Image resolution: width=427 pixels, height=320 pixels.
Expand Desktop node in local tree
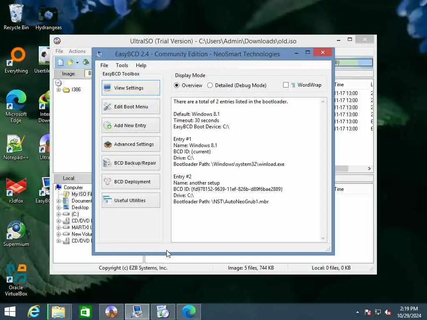[58, 207]
